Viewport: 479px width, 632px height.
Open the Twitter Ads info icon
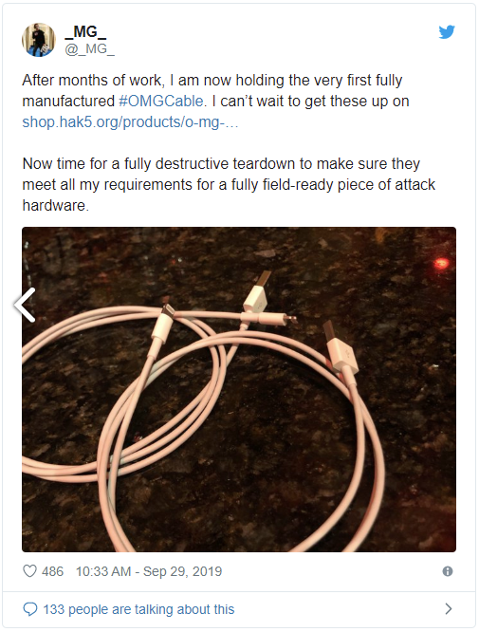click(x=448, y=571)
